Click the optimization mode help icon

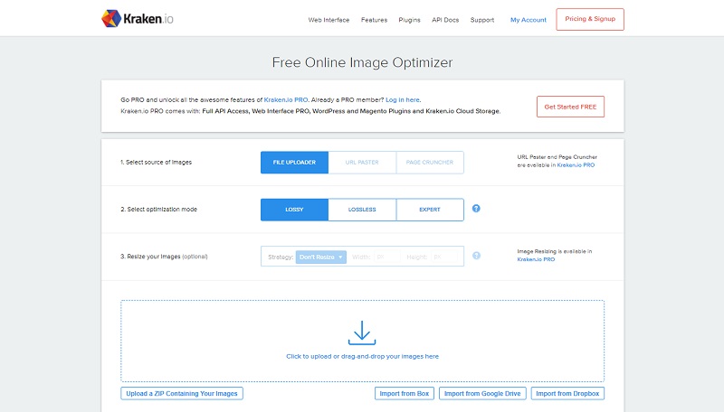[x=476, y=209]
